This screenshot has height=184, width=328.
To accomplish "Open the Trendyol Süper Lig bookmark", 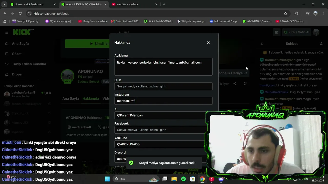I will [x=26, y=21].
